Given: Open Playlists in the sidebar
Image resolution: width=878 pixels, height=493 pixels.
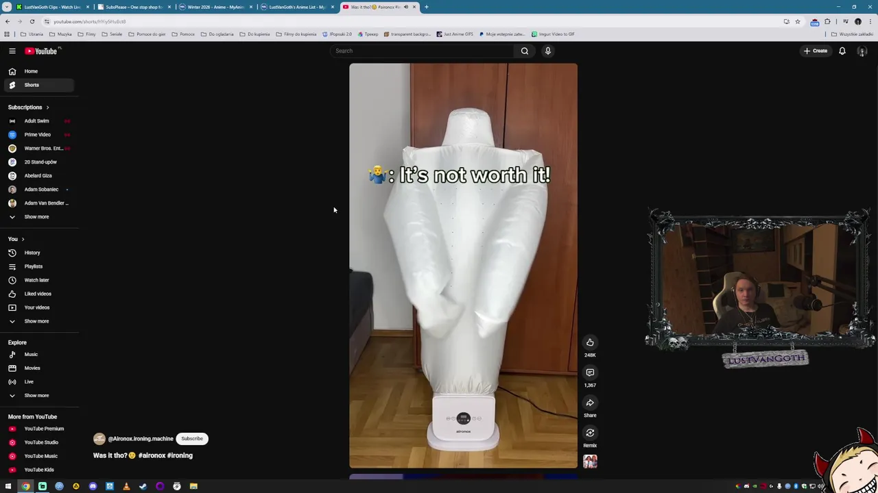Looking at the screenshot, I should [39, 266].
